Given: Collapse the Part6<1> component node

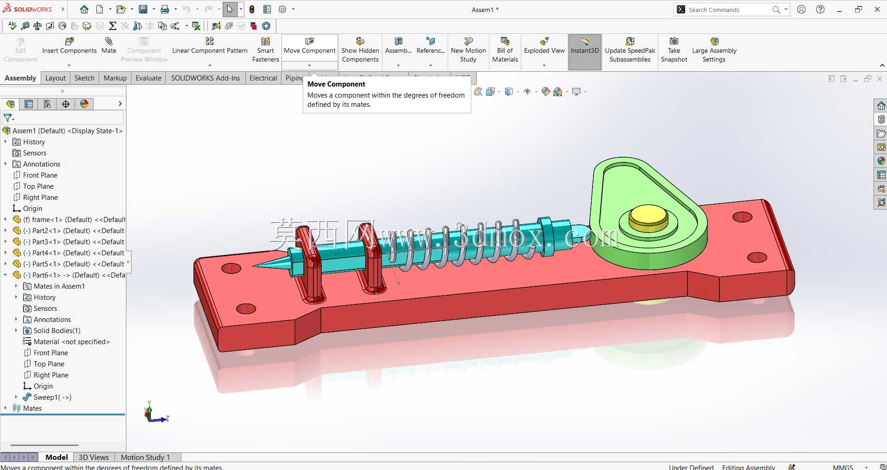Looking at the screenshot, I should 6,275.
